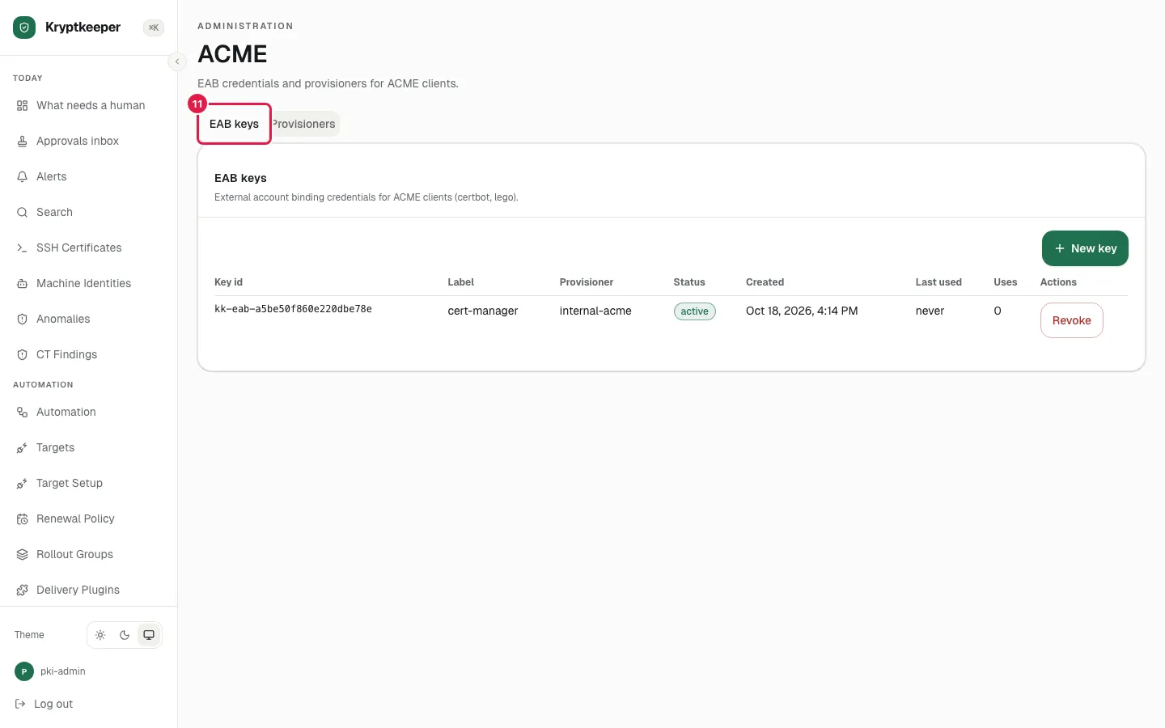Switch to light theme
This screenshot has width=1165, height=728.
point(100,635)
